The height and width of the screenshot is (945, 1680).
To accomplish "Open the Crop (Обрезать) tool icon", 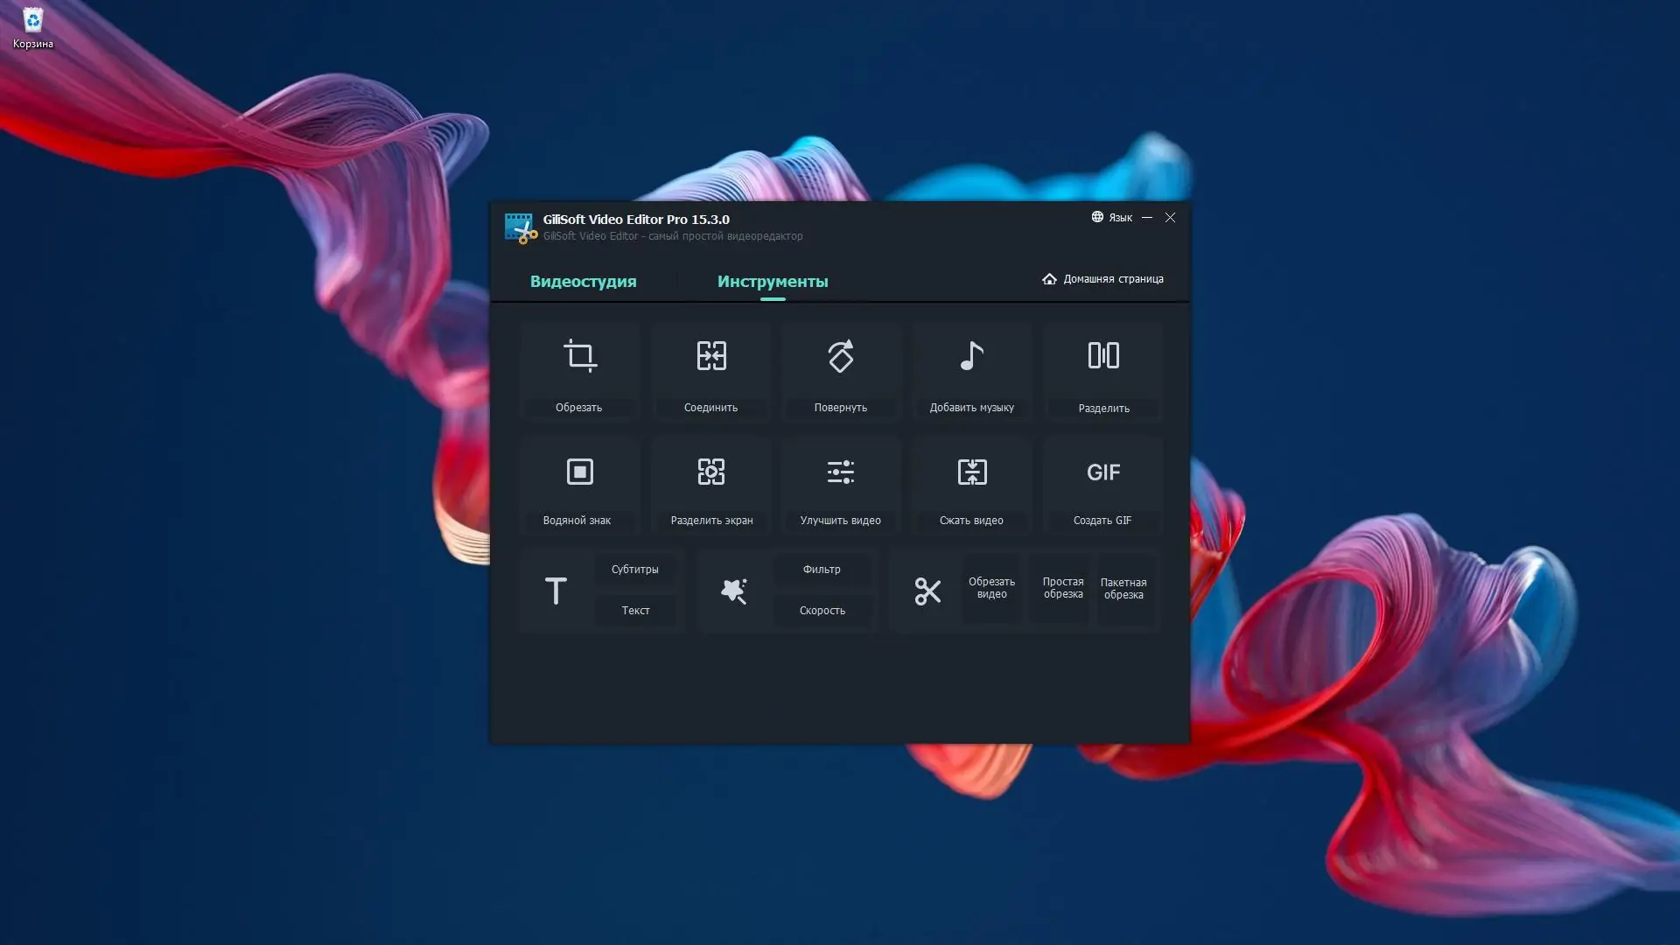I will (579, 356).
